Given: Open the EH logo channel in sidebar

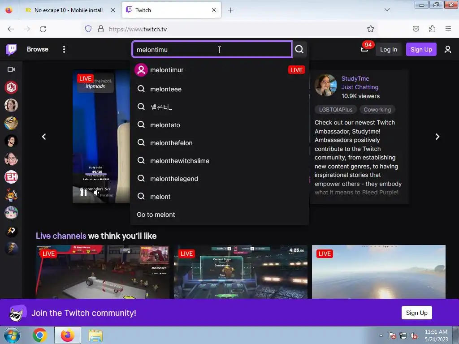Looking at the screenshot, I should (x=11, y=177).
